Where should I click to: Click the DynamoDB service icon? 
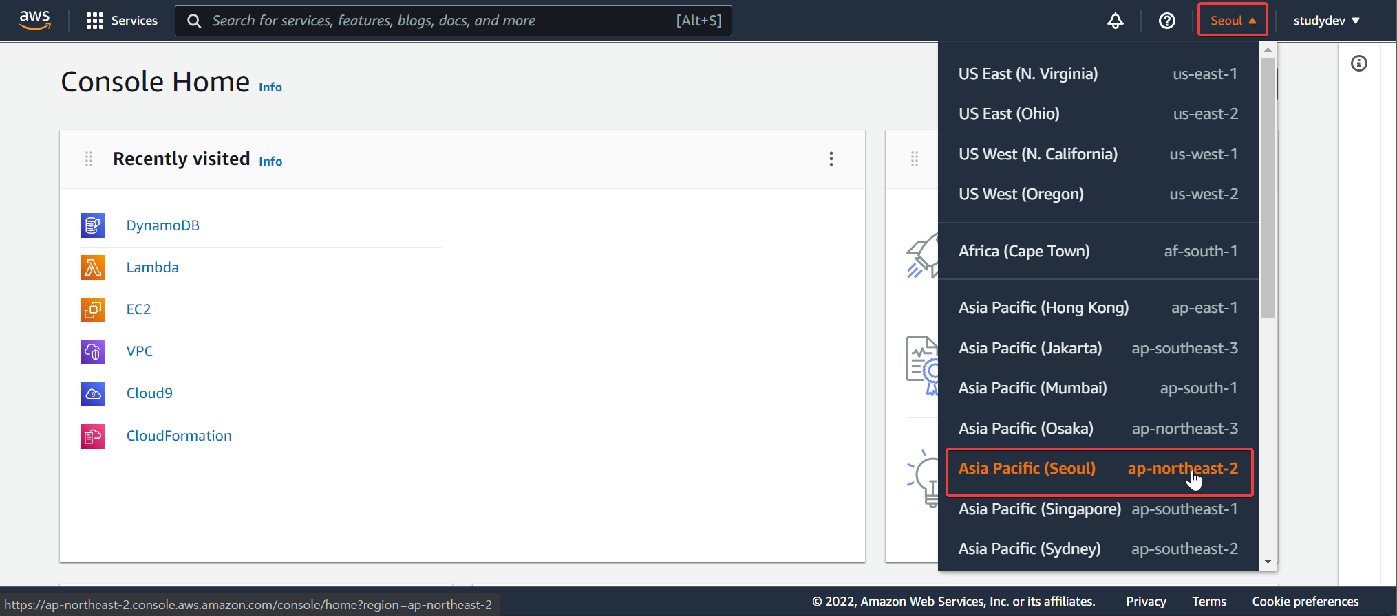[x=93, y=225]
